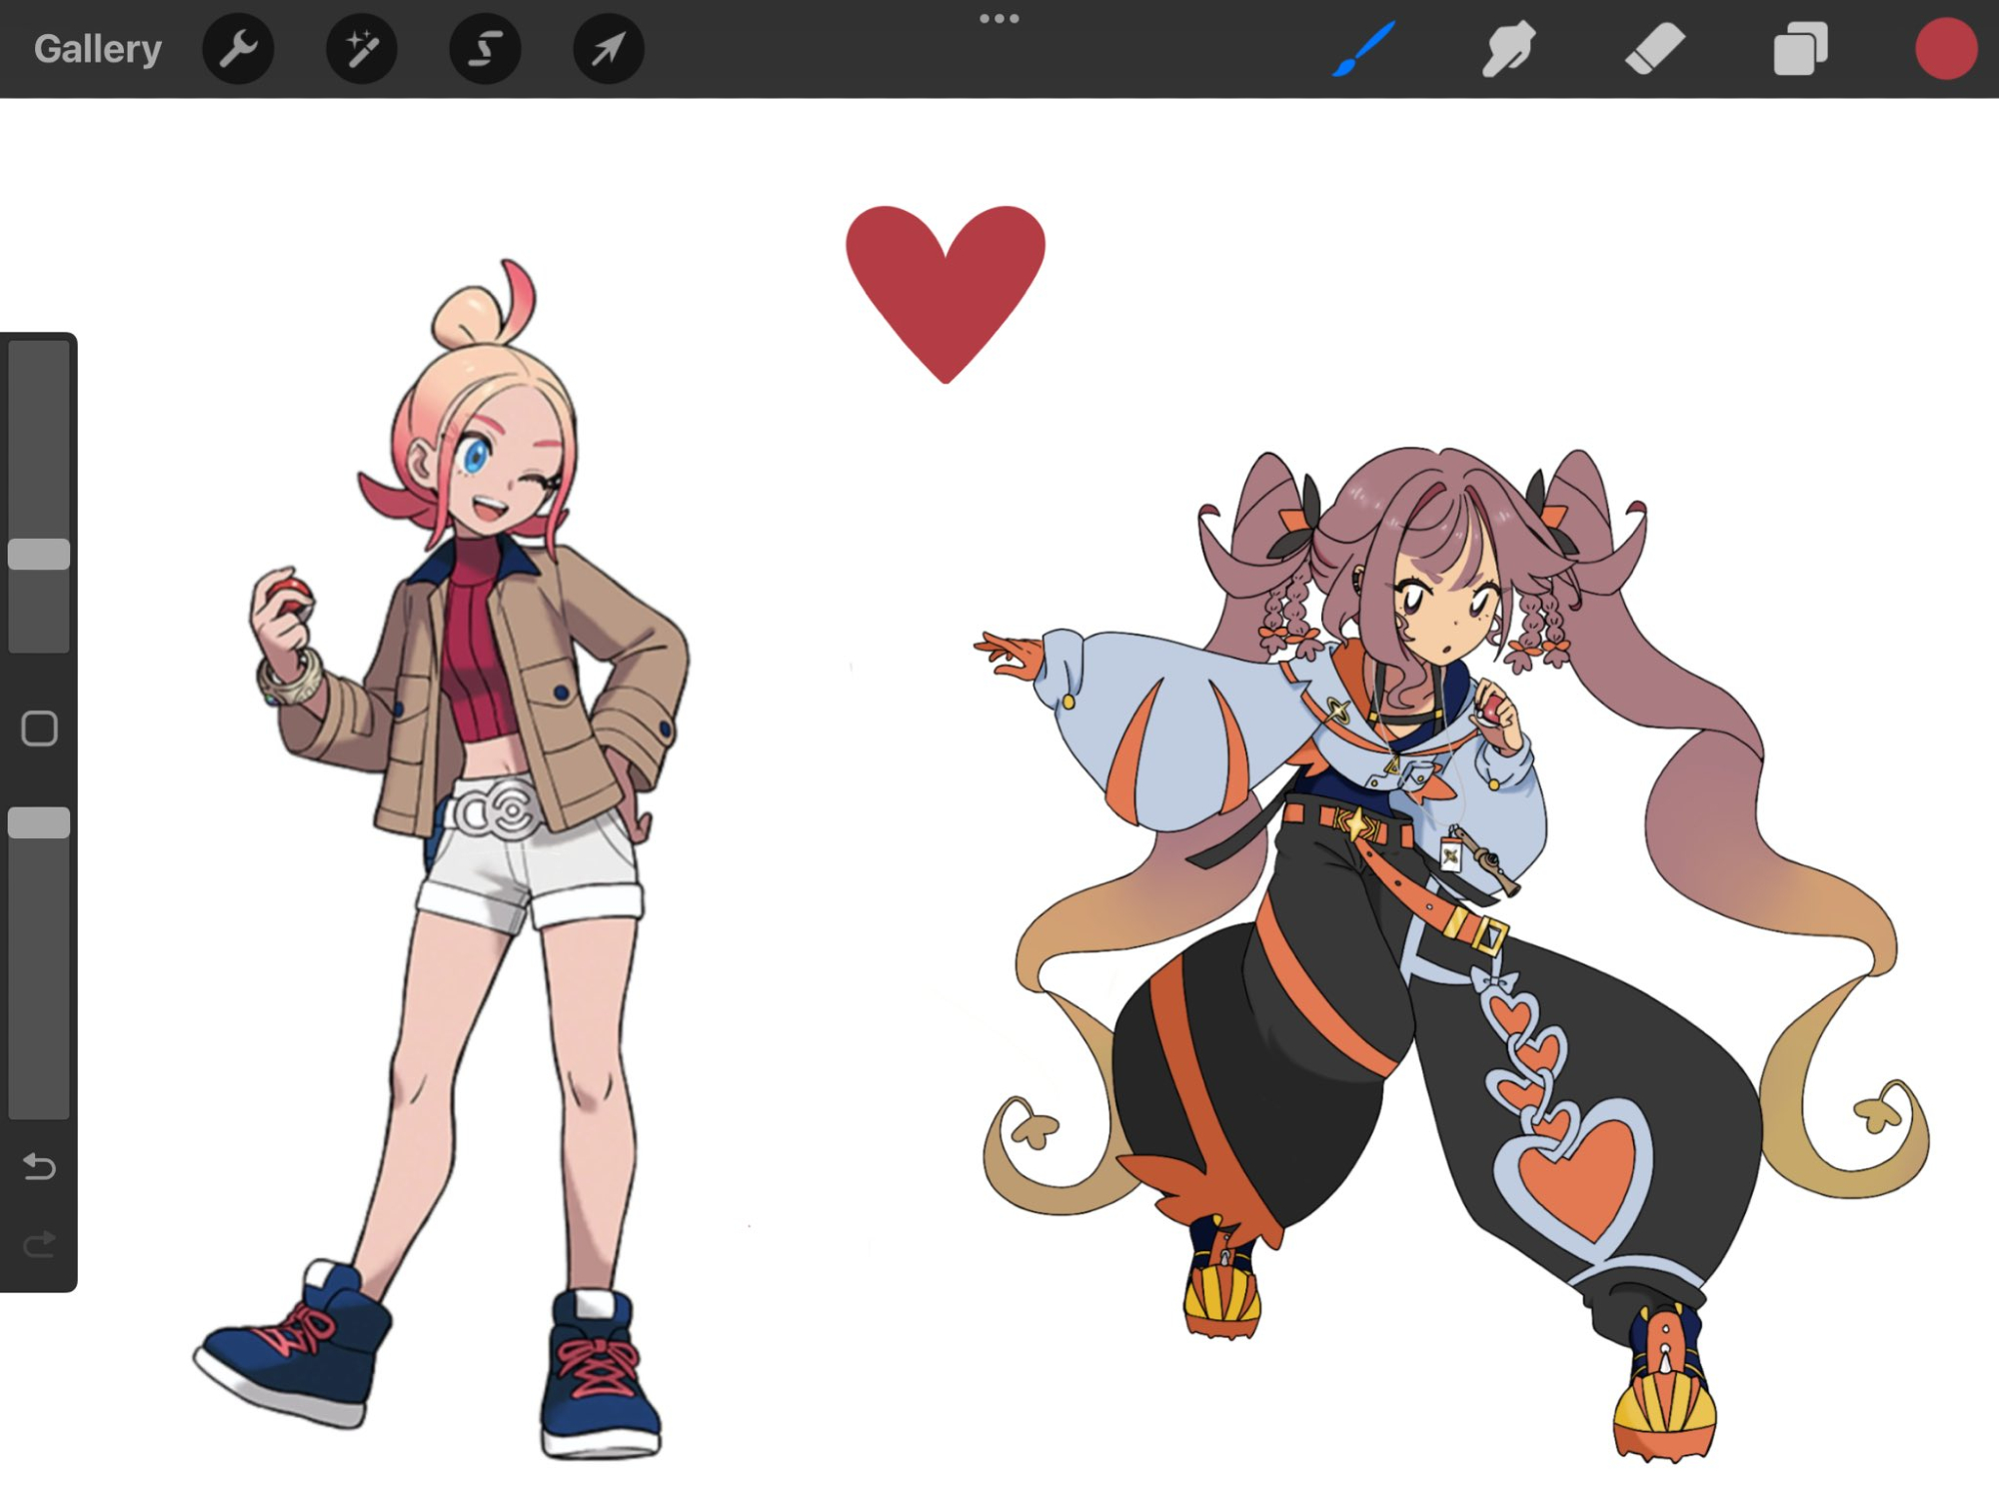Activate the Transform arrow tool
1999x1499 pixels.
(608, 49)
